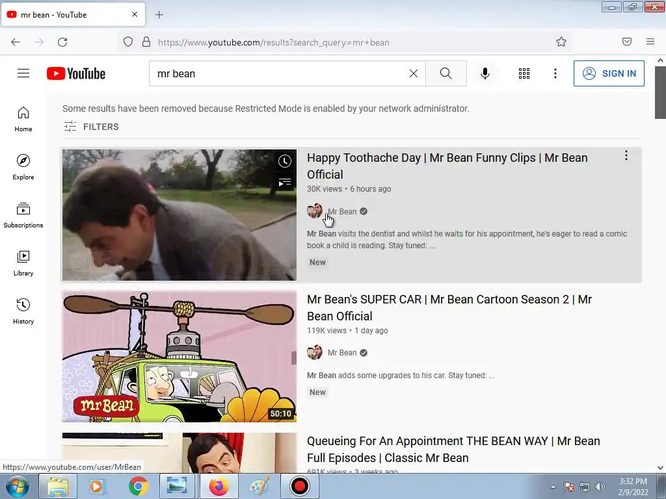View site security padlock info

pos(146,42)
